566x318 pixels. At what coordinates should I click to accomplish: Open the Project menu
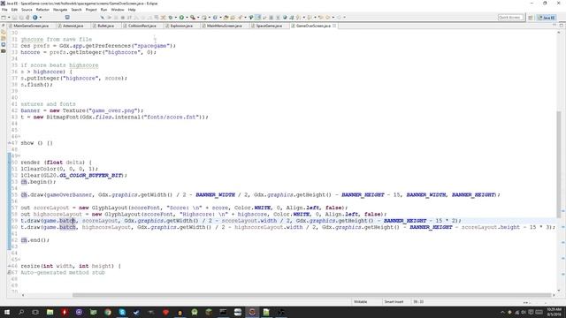coord(91,10)
